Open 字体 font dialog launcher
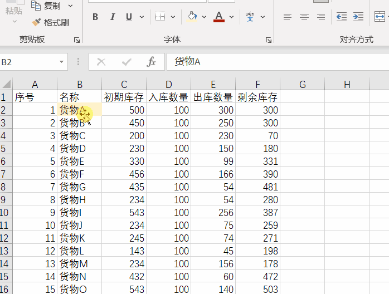Viewport: 389px width, 294px height. pos(269,40)
